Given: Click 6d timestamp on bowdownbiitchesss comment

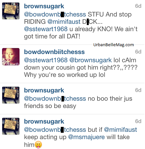Looking at the screenshot, I should 138,52.
